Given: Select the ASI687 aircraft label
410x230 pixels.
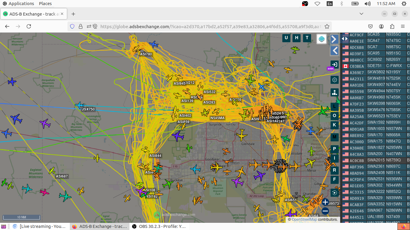Looking at the screenshot, I should click(x=62, y=176).
